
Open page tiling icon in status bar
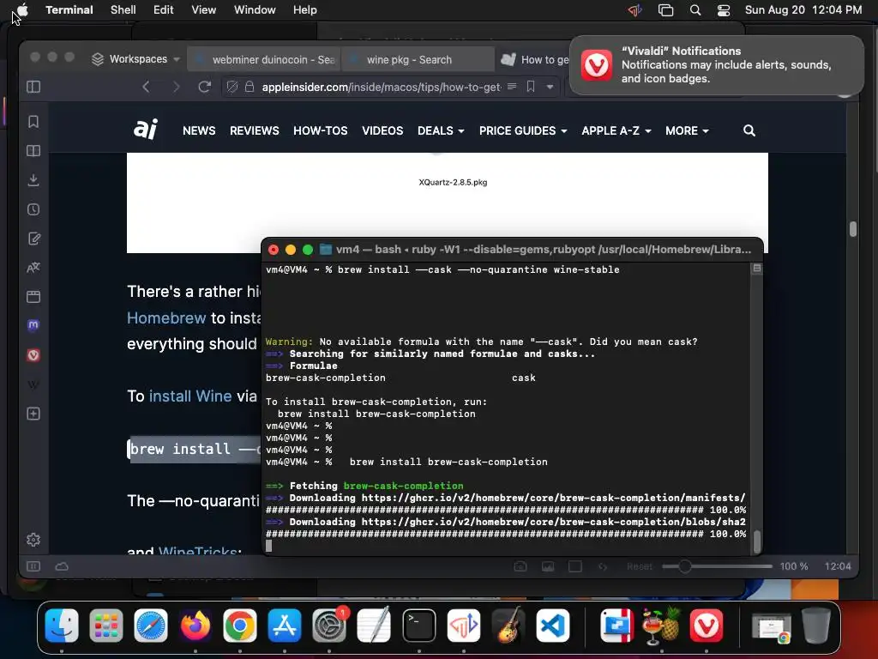point(575,566)
